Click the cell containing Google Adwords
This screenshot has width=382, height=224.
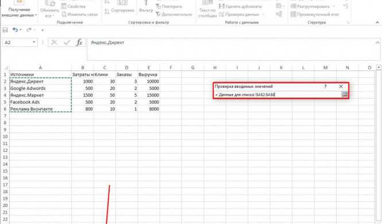pos(40,88)
